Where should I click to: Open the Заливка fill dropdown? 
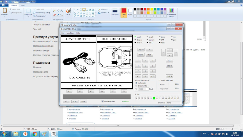point(103,13)
